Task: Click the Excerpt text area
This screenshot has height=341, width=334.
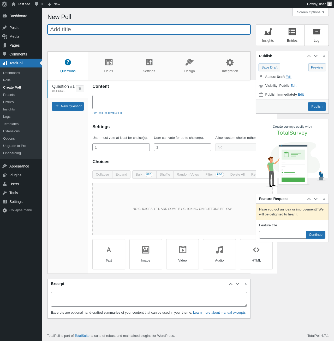Action: (149, 299)
